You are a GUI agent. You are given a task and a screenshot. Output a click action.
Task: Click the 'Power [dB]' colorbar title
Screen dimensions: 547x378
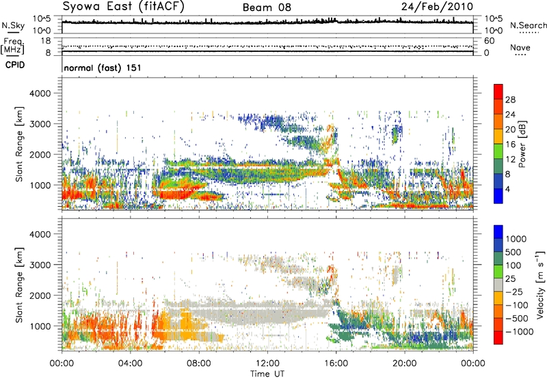click(522, 144)
